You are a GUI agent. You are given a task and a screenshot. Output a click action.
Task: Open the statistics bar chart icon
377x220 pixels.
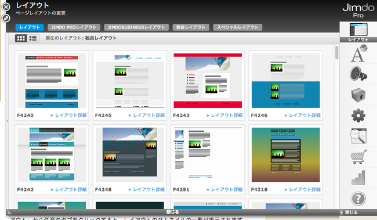coord(358,178)
